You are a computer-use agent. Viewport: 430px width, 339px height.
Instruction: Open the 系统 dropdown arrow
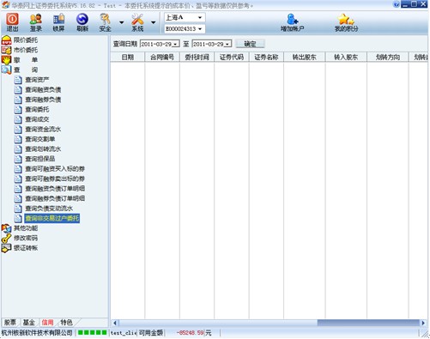pyautogui.click(x=154, y=22)
